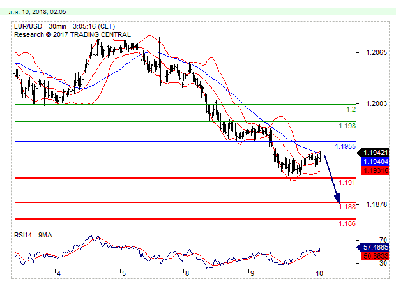Click the date axis label 4

tap(59, 273)
